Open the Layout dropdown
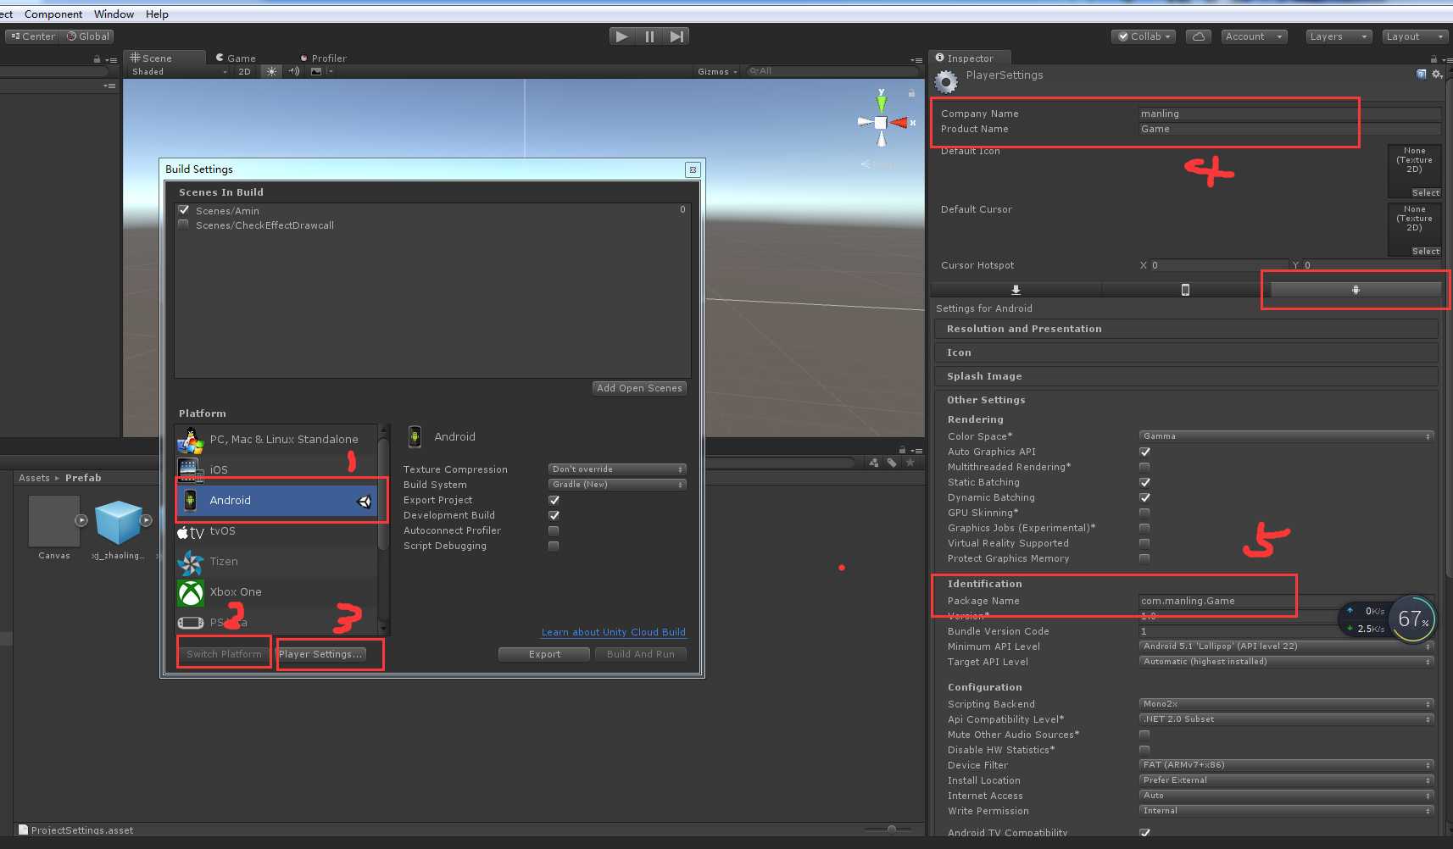Screen dimensions: 1453x849 [1415, 36]
